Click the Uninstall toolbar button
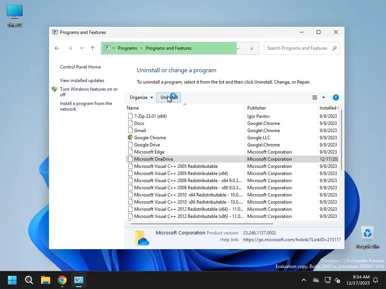The height and width of the screenshot is (289, 386). 168,97
